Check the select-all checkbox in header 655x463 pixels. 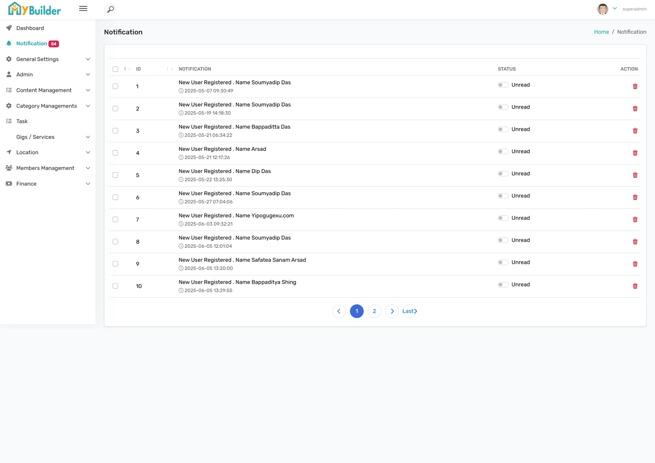(x=115, y=69)
